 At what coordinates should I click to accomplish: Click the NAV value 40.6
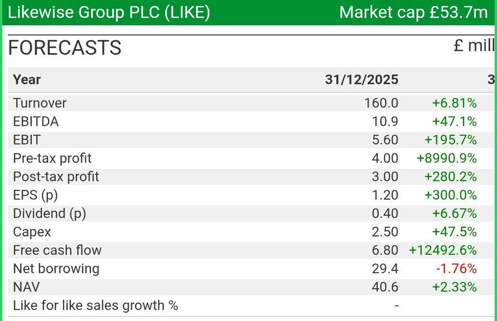tap(385, 287)
